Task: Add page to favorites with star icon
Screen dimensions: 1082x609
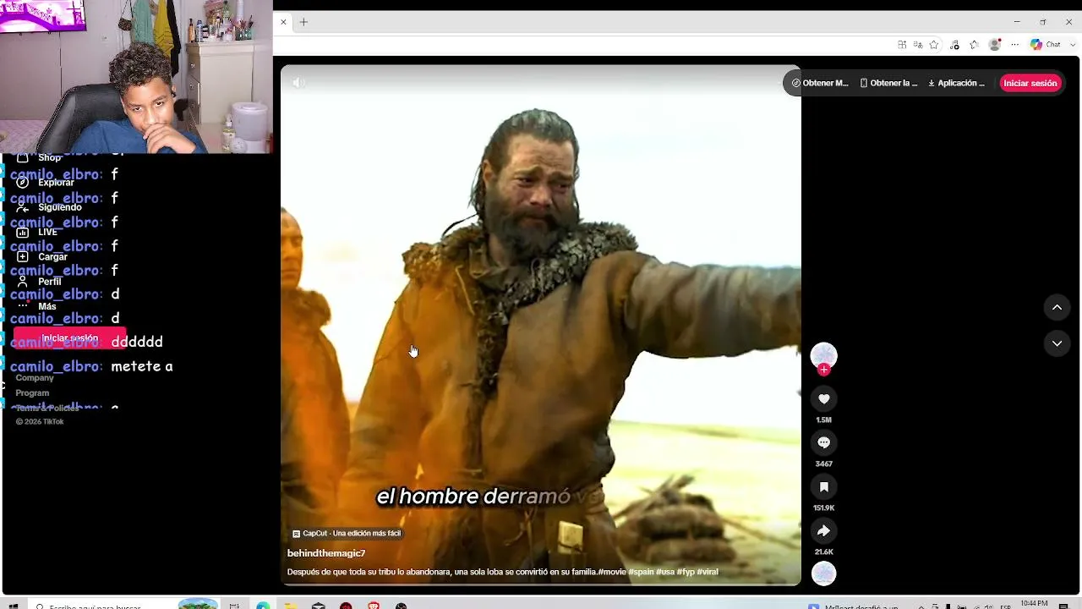Action: coord(934,45)
